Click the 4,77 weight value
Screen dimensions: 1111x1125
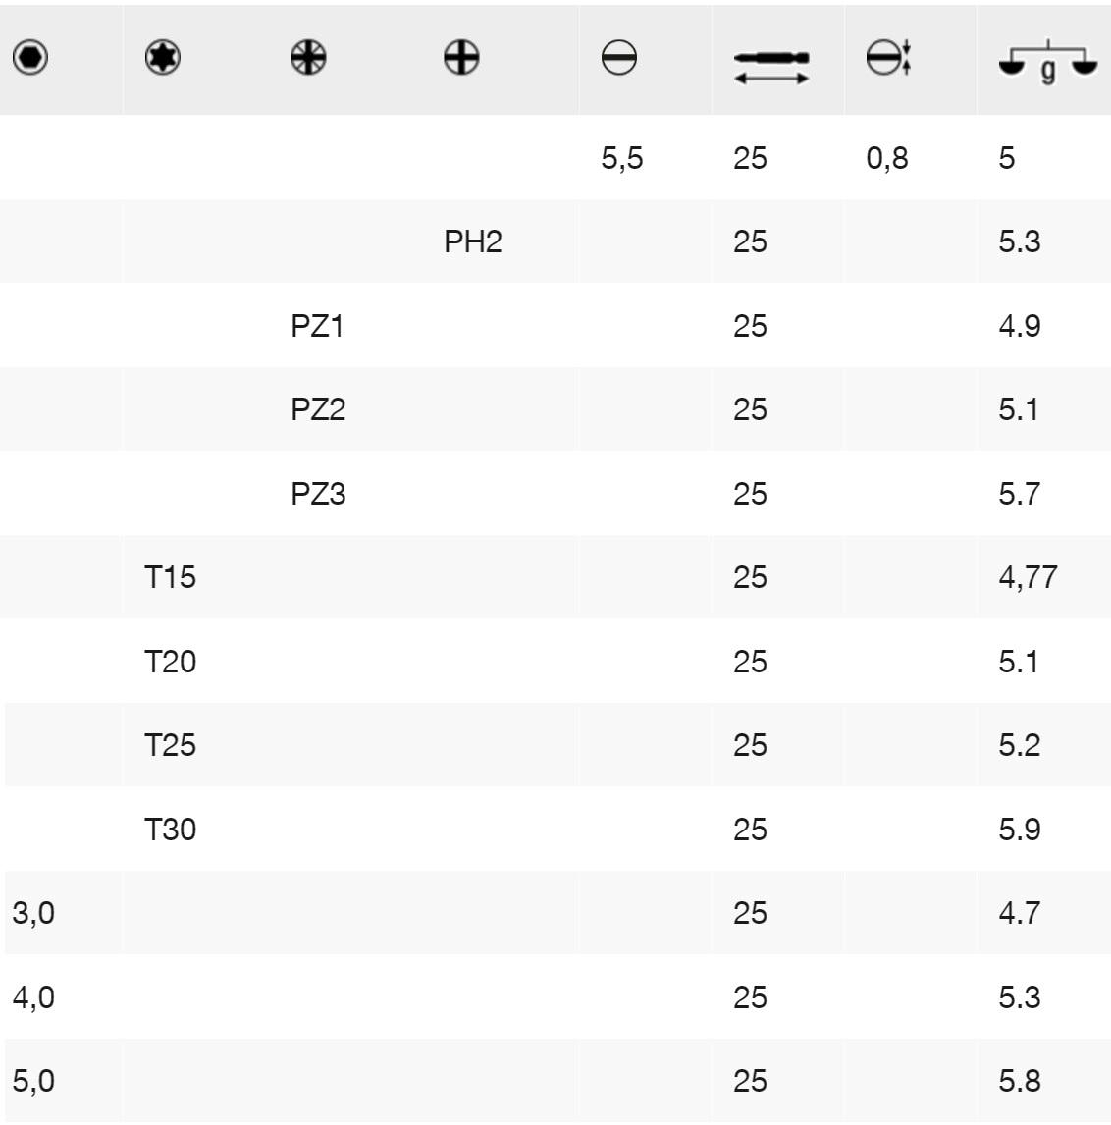[1028, 577]
